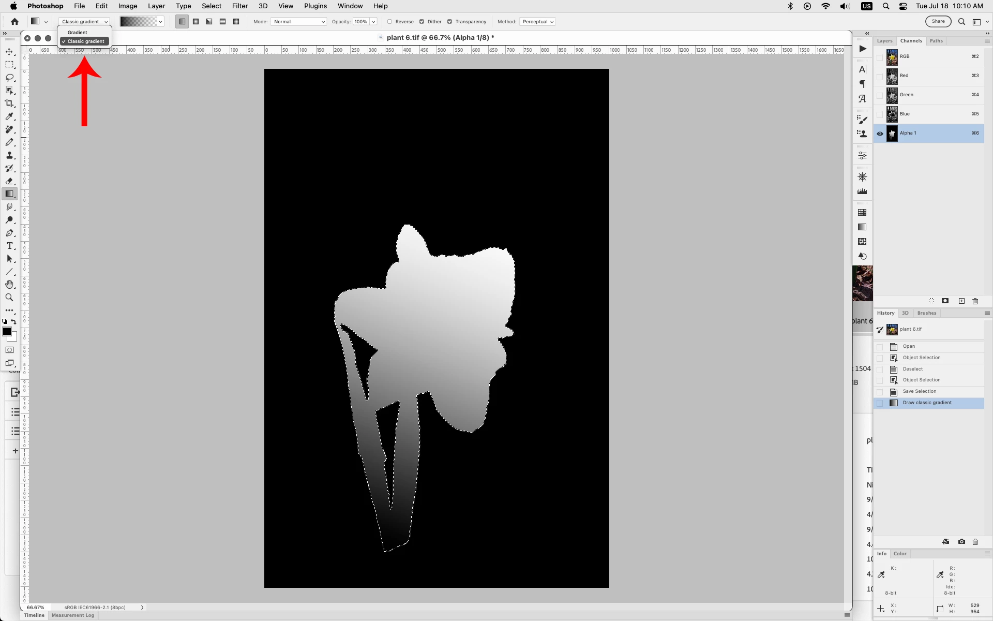Click Load channel as selection icon
The image size is (993, 621).
[931, 301]
